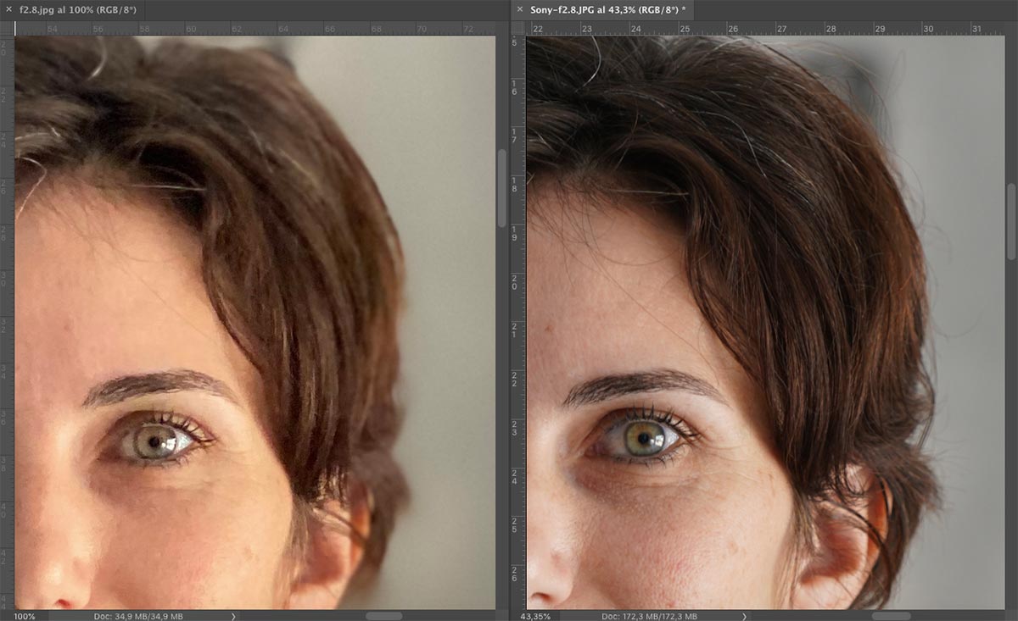This screenshot has height=621, width=1018.
Task: Click horizontal scrollbar thumb of f2.8.jpg window
Action: pos(384,616)
